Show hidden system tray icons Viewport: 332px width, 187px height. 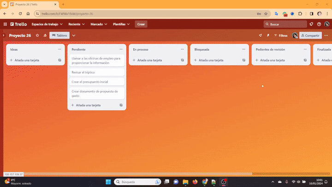click(273, 182)
